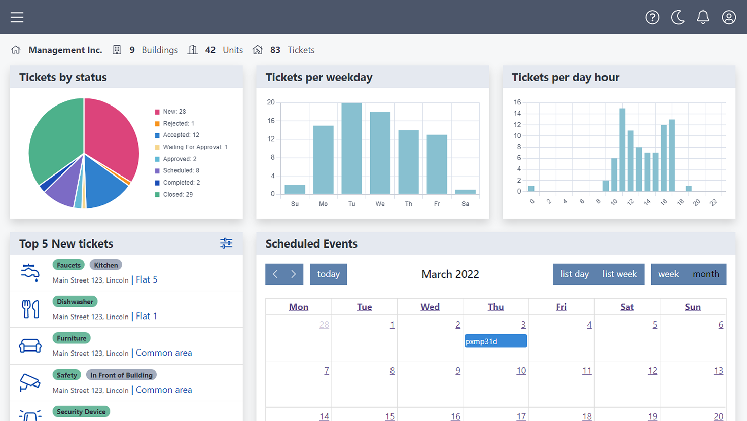Image resolution: width=747 pixels, height=421 pixels.
Task: Select the month calendar view
Action: click(x=706, y=274)
